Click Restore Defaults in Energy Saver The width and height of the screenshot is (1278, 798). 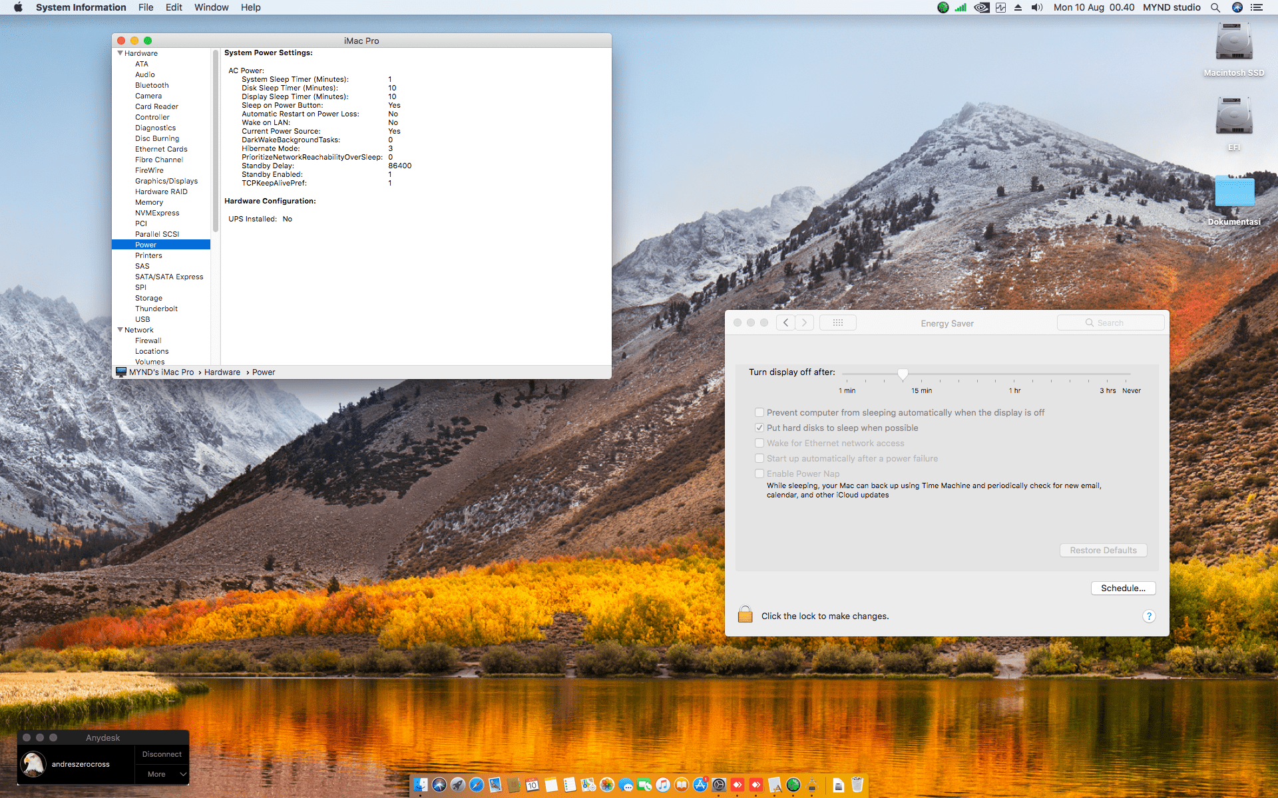1103,550
